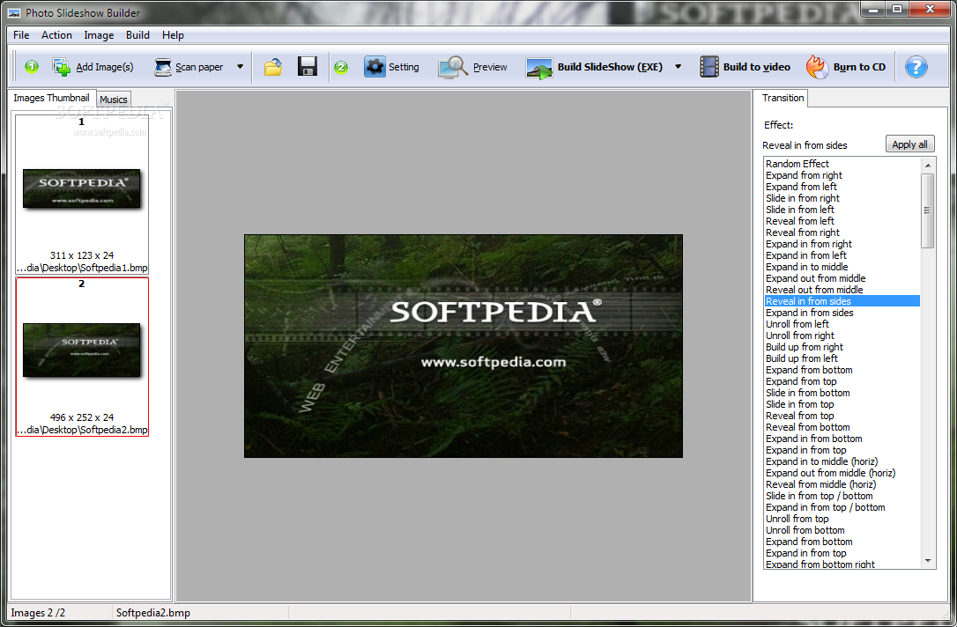Click the Add Image(s) icon
Image resolution: width=957 pixels, height=627 pixels.
61,67
